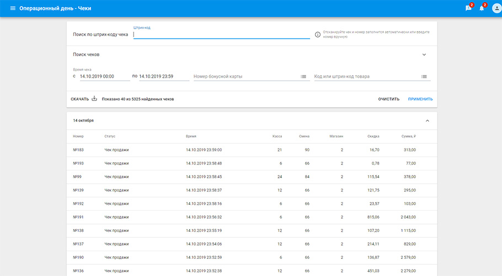Image resolution: width=502 pixels, height=276 pixels.
Task: Sort by the Время column header
Action: pyautogui.click(x=191, y=136)
